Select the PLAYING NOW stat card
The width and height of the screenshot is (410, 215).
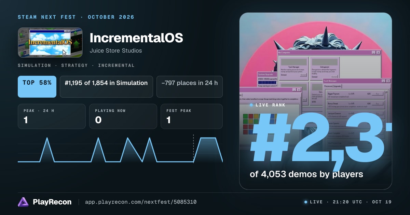[x=123, y=116]
